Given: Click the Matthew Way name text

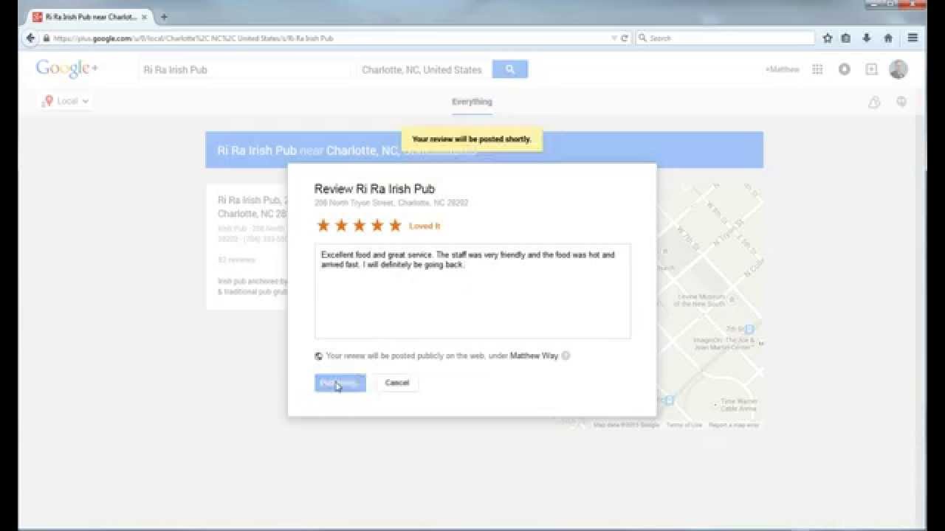Looking at the screenshot, I should tap(535, 355).
